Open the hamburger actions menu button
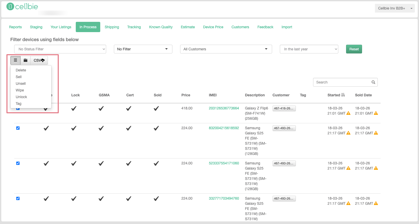 pyautogui.click(x=15, y=60)
